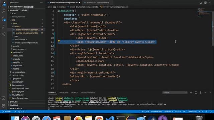Open the terminal selector dropdown '1: node'

tap(175, 93)
